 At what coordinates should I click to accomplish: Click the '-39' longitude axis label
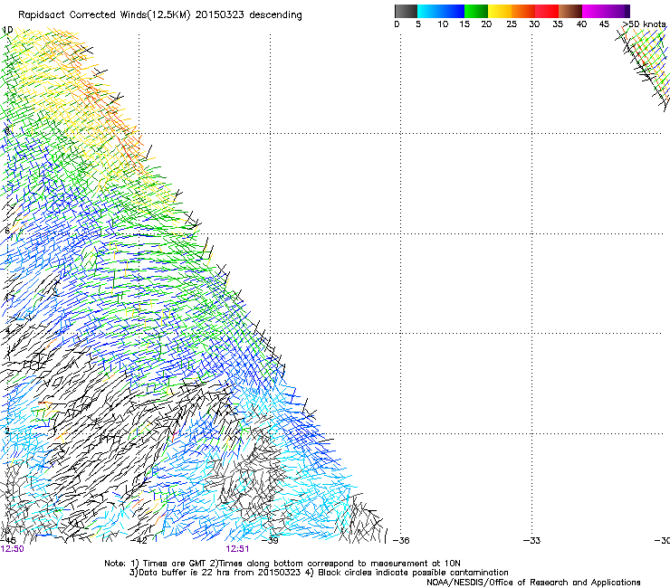pyautogui.click(x=272, y=541)
